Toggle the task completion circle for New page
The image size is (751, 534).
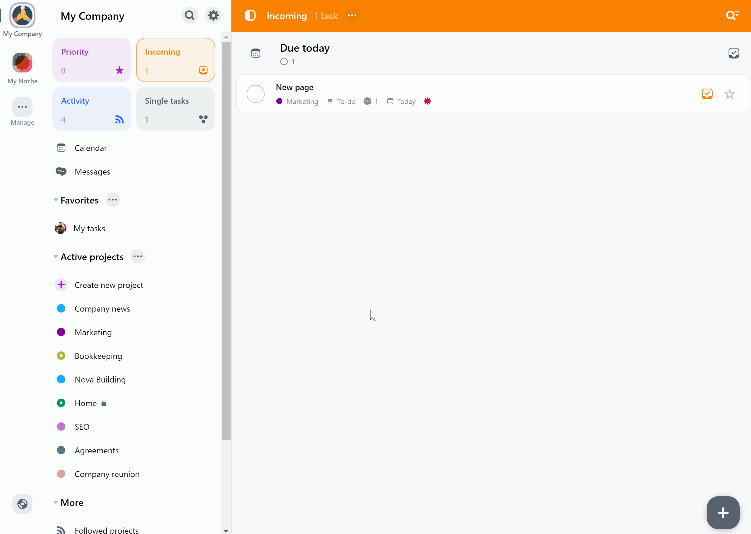coord(255,94)
